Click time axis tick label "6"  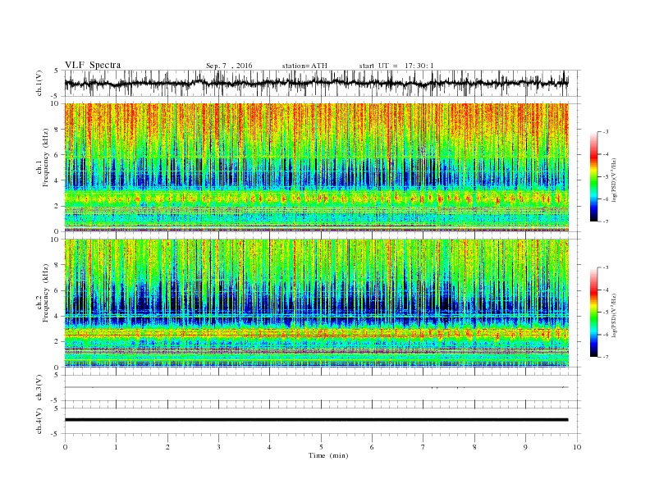[x=372, y=447]
